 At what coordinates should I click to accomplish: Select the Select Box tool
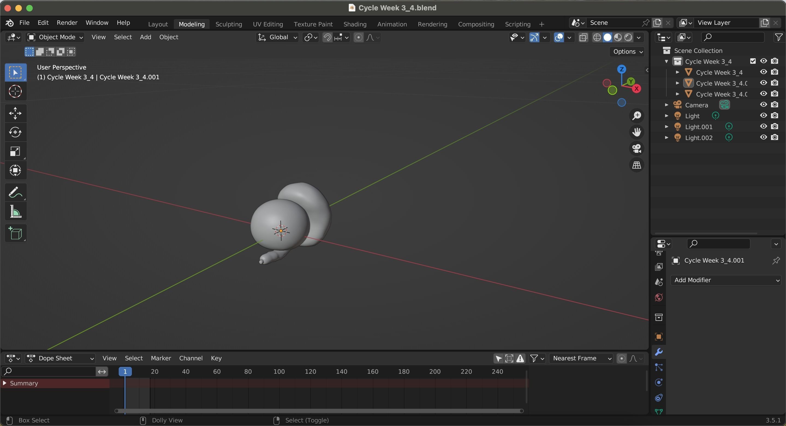(16, 72)
